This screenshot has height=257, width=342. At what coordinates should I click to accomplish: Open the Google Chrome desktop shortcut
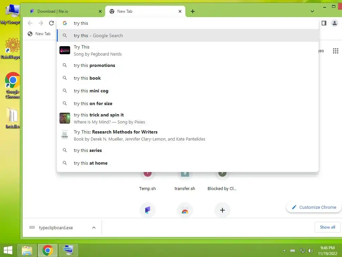[x=12, y=85]
